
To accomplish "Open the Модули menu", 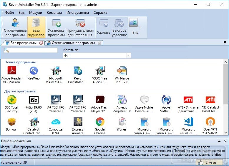I will point(36,13).
